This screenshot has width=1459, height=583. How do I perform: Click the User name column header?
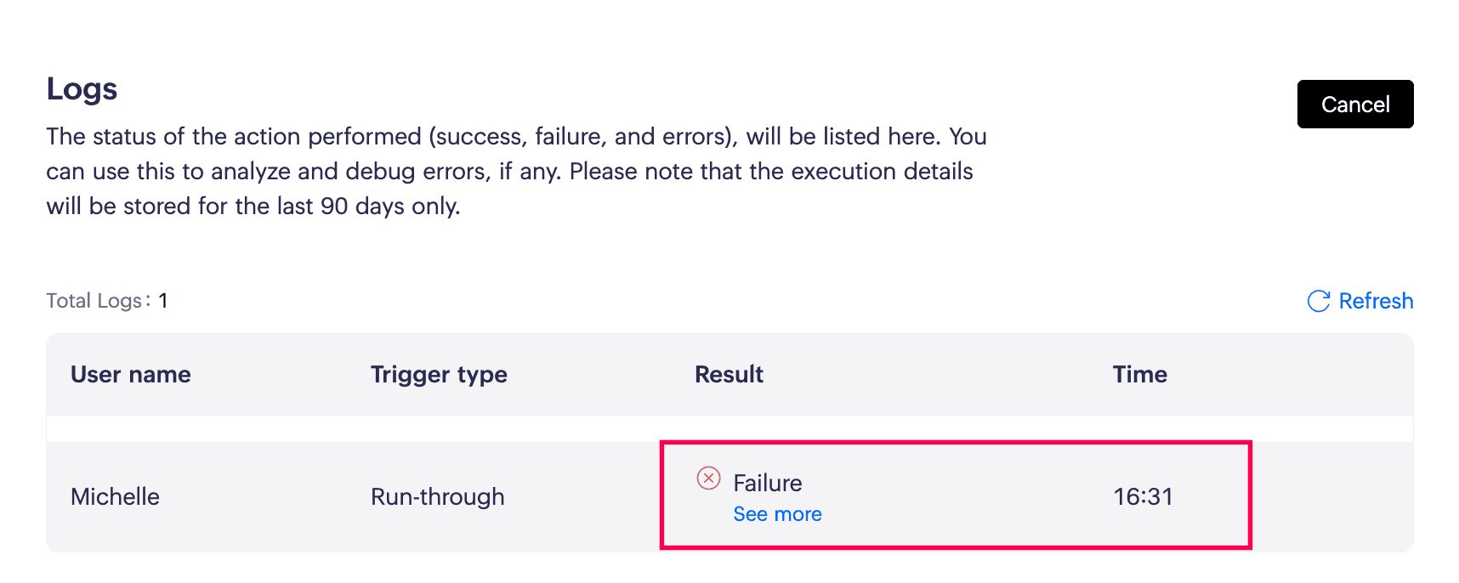[x=130, y=375]
